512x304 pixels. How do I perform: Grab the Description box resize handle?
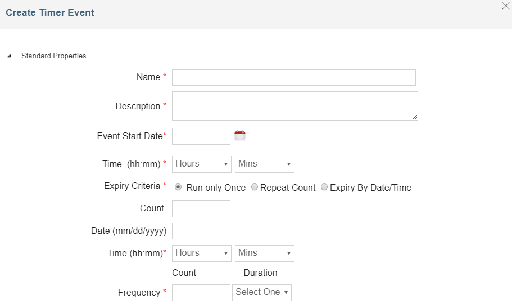(415, 117)
